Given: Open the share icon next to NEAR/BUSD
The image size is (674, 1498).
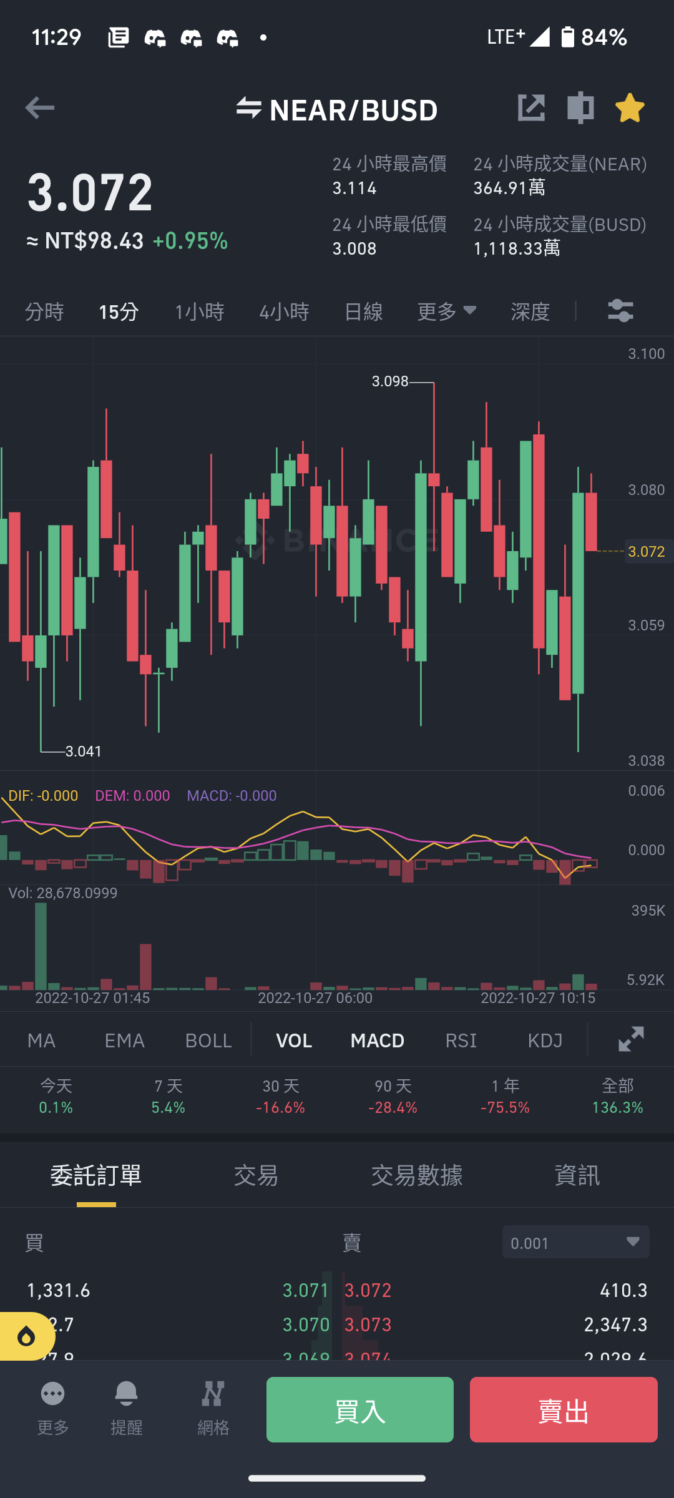Looking at the screenshot, I should coord(531,108).
